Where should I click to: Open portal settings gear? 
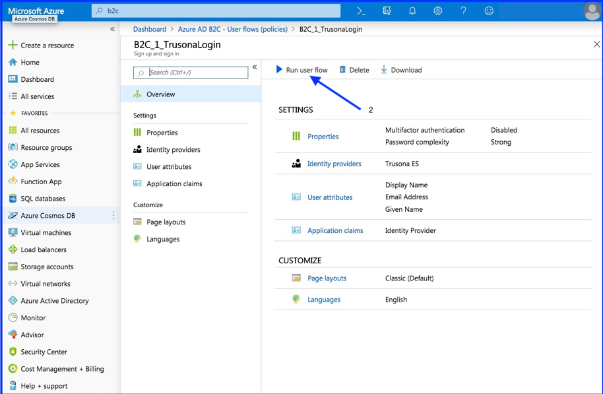tap(437, 11)
